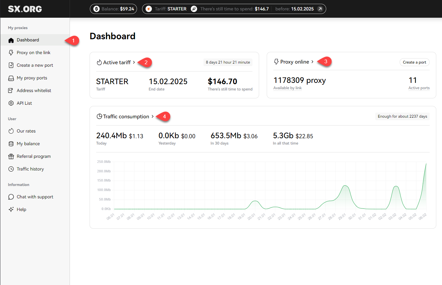Select the Referral program gift icon
The image size is (442, 285).
10,156
